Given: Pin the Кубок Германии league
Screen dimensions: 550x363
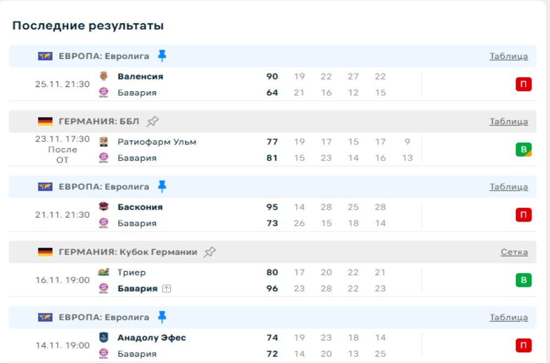Looking at the screenshot, I should (x=210, y=252).
